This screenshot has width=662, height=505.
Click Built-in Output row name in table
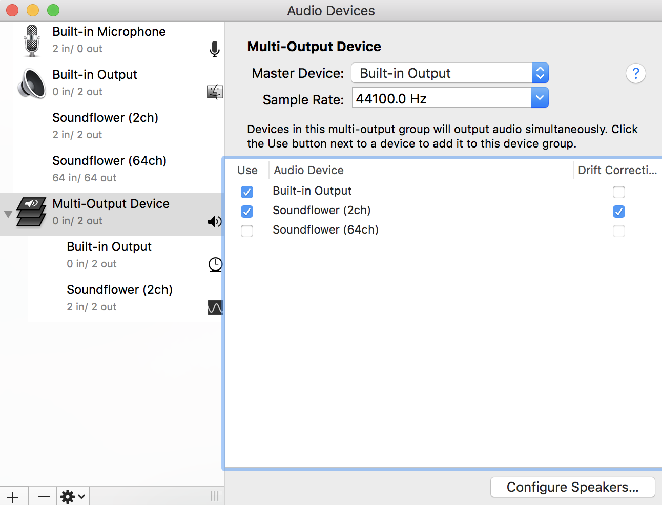pyautogui.click(x=312, y=191)
